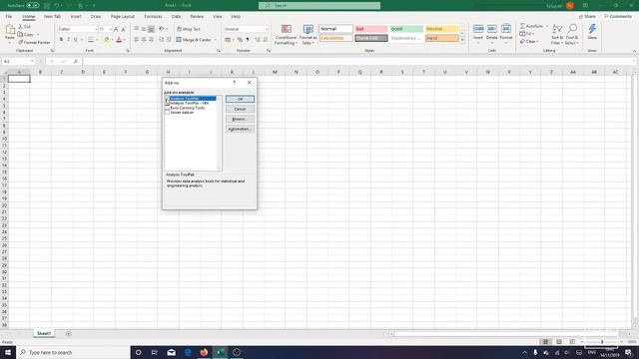Screen dimensions: 639x359
Task: Open the General number format dropdown
Action: pyautogui.click(x=267, y=29)
